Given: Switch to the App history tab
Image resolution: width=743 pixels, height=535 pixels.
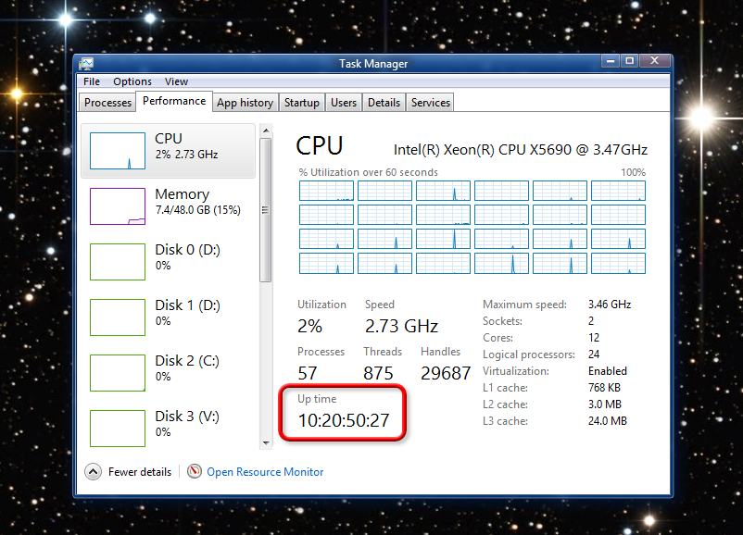Looking at the screenshot, I should [x=245, y=103].
